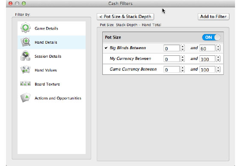Choose the Board Texture filters
Viewport: 241px width, 166px height.
[51, 84]
